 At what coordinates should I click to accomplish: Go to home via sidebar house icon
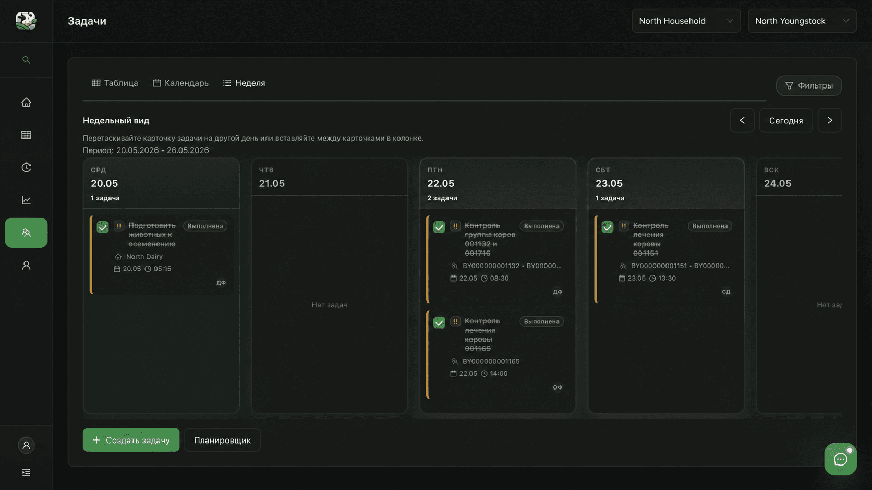26,102
